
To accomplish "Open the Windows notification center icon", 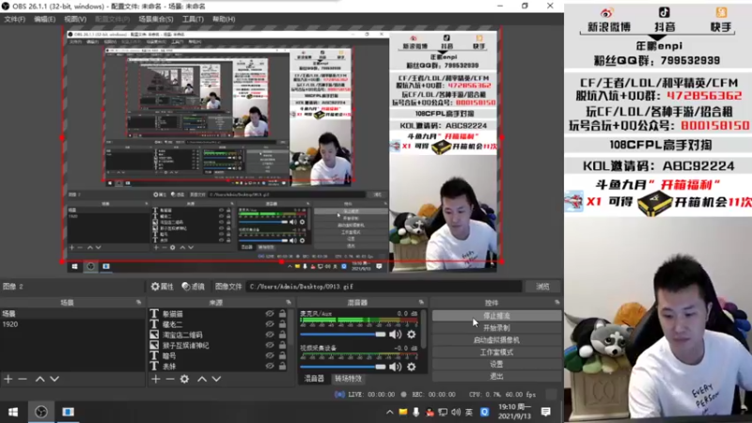I will (x=546, y=412).
